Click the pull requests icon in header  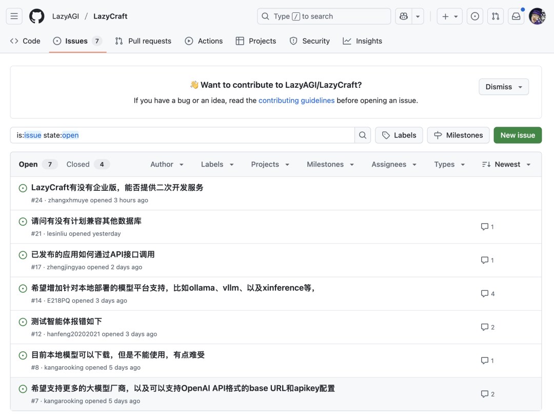tap(496, 16)
